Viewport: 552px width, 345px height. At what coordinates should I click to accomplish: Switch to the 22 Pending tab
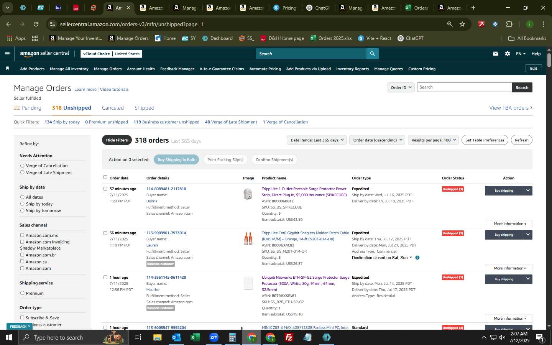tap(28, 108)
